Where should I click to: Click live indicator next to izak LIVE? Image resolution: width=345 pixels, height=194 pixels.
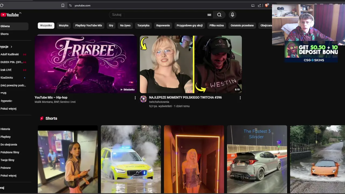pos(25,70)
